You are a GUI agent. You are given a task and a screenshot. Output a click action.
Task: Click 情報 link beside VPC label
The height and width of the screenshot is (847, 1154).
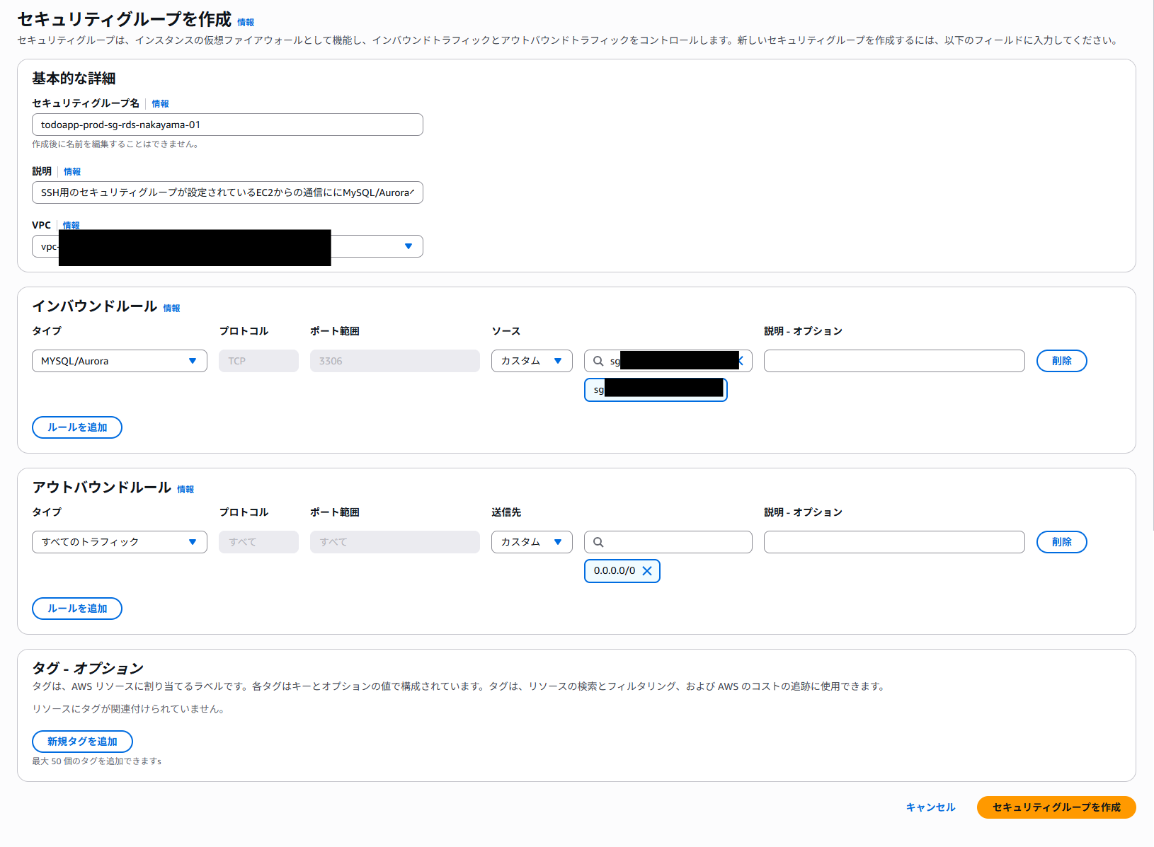(x=71, y=226)
